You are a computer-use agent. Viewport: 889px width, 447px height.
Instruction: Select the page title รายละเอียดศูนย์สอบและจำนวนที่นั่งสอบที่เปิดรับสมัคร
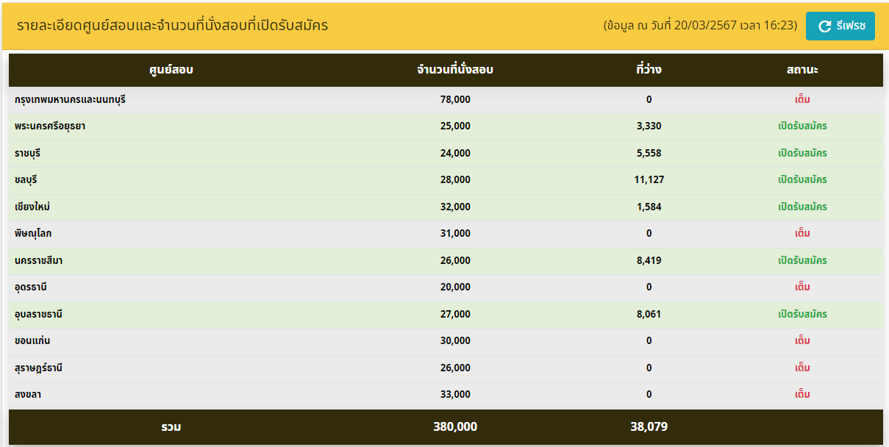click(172, 26)
